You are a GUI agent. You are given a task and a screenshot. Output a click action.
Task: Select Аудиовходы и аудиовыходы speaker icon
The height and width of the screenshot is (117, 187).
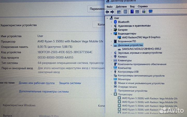coord(115,26)
